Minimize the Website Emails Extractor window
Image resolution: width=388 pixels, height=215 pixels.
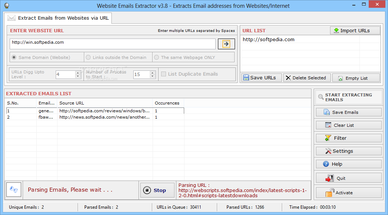[354, 5]
